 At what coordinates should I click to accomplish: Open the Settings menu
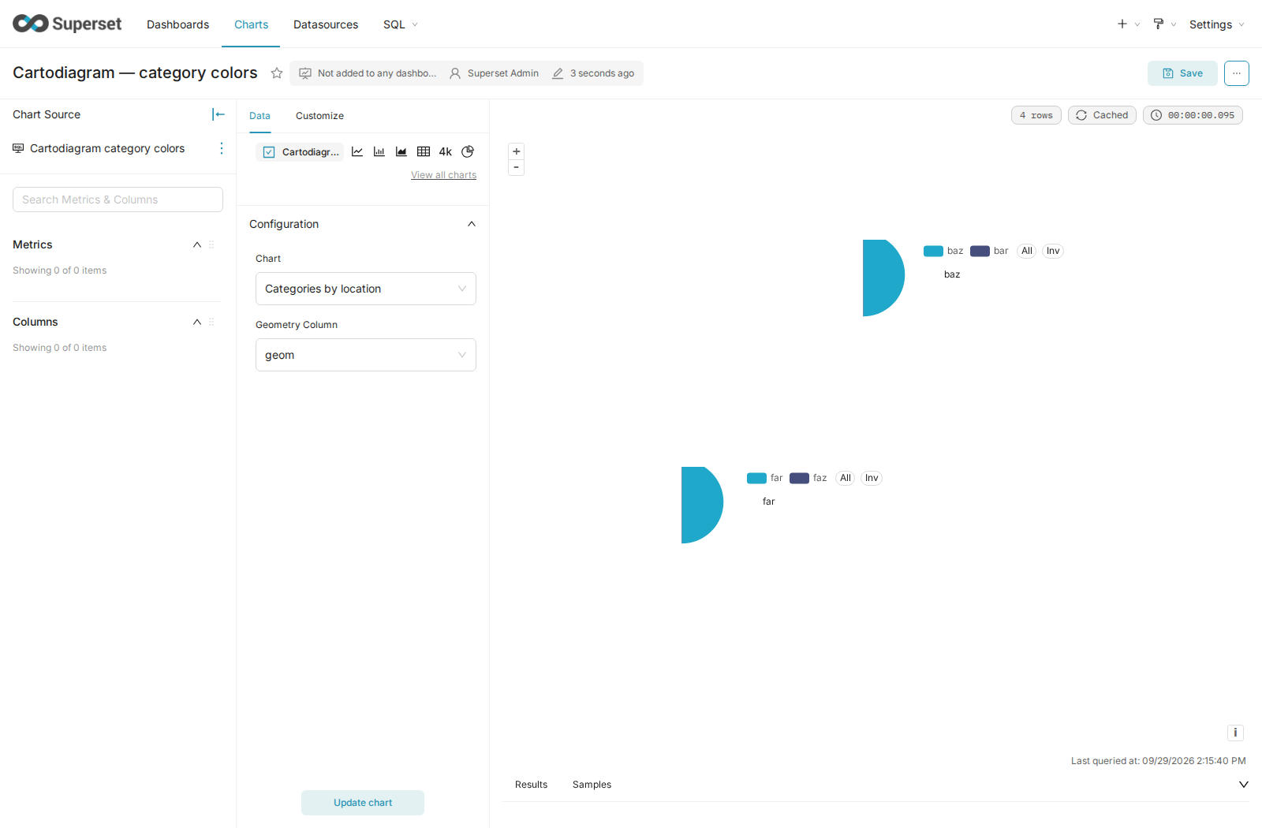pos(1217,24)
